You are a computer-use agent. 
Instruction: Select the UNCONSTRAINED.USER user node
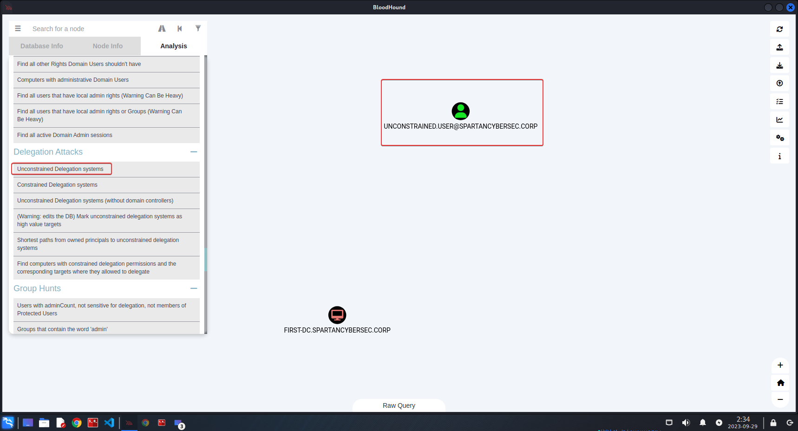tap(460, 111)
